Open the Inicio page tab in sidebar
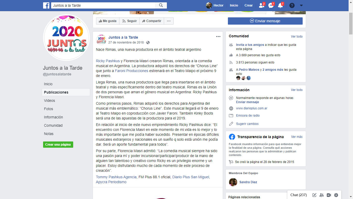The height and width of the screenshot is (199, 353). 48,84
